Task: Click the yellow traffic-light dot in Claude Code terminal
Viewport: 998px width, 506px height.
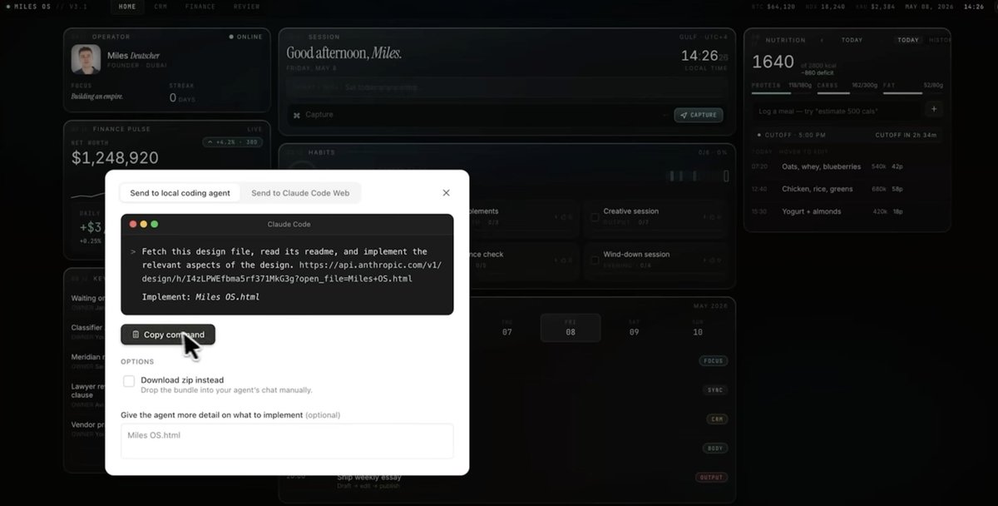Action: pos(143,224)
